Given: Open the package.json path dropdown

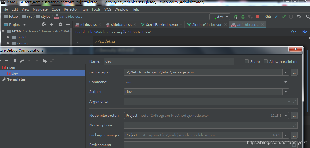Looking at the screenshot, I should 286,72.
